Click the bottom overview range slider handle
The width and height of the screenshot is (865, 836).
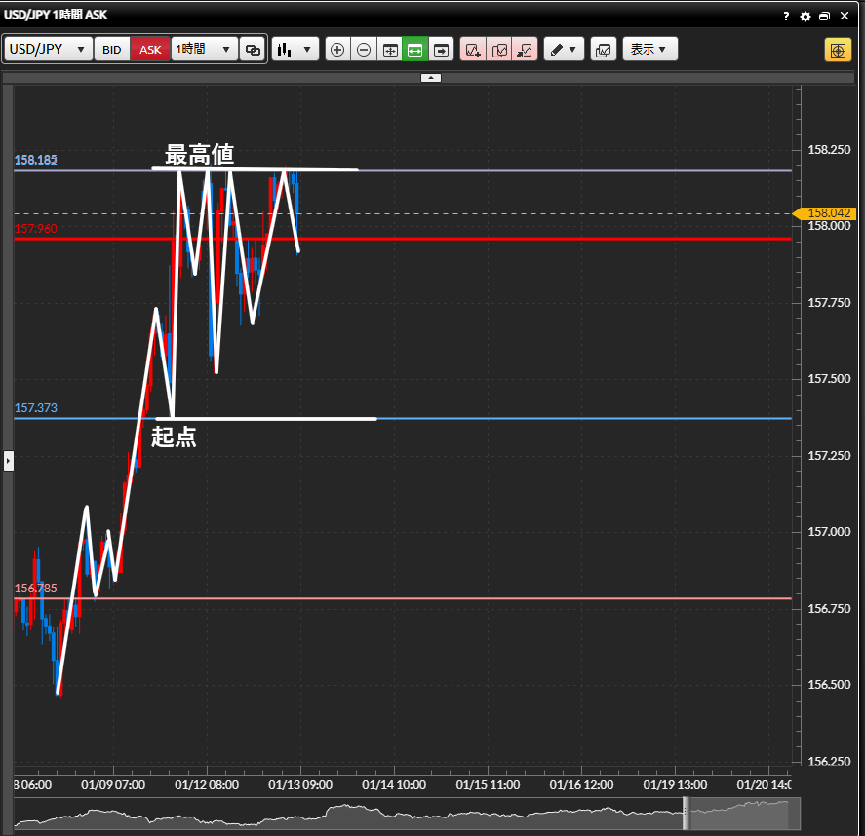point(686,813)
